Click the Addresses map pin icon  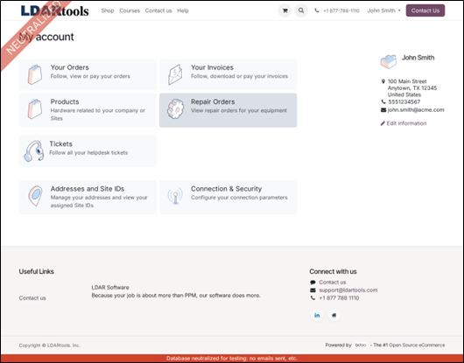click(36, 196)
